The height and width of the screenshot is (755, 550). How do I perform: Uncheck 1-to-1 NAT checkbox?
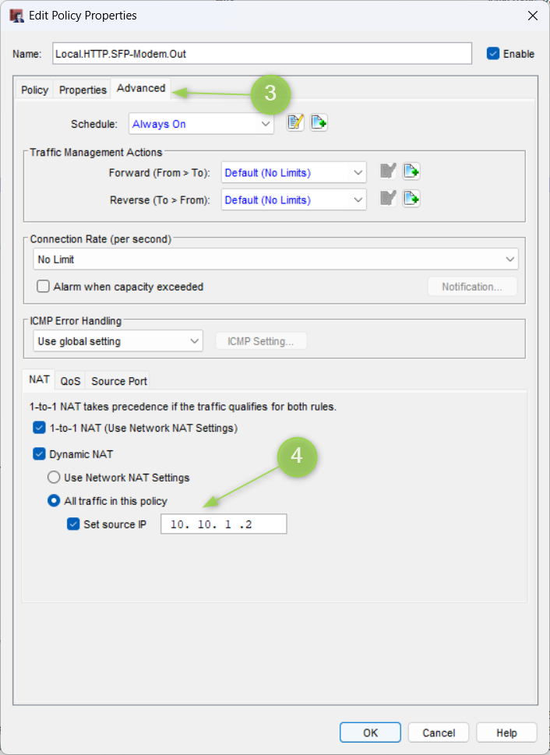click(x=40, y=428)
